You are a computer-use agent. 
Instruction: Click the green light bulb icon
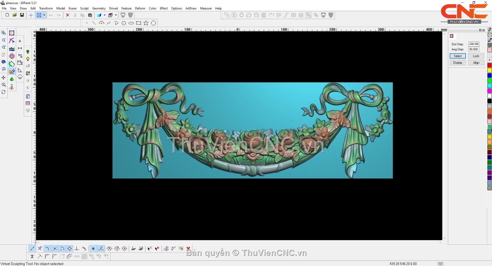point(28,52)
